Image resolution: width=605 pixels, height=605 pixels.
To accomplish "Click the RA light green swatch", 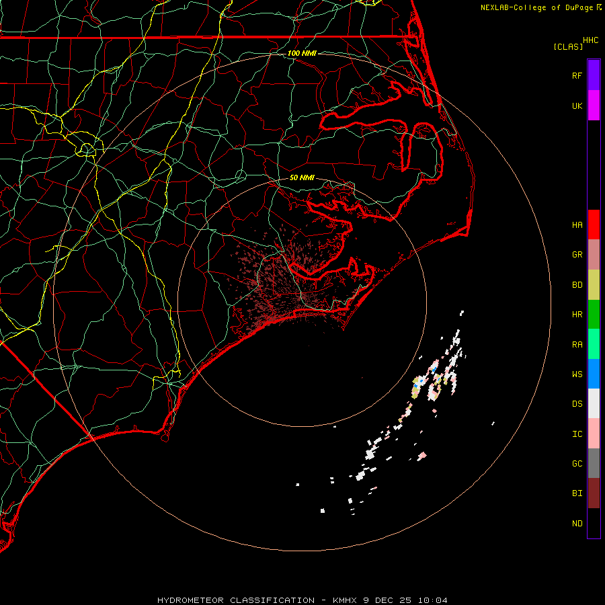I will (594, 344).
